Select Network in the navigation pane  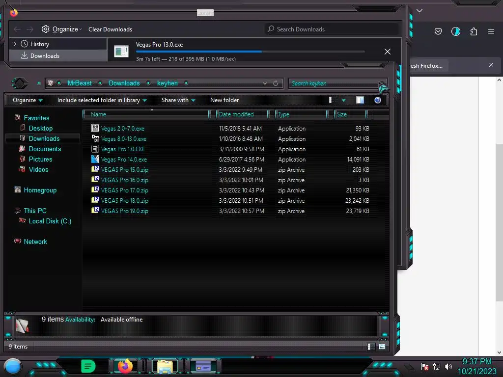(35, 242)
